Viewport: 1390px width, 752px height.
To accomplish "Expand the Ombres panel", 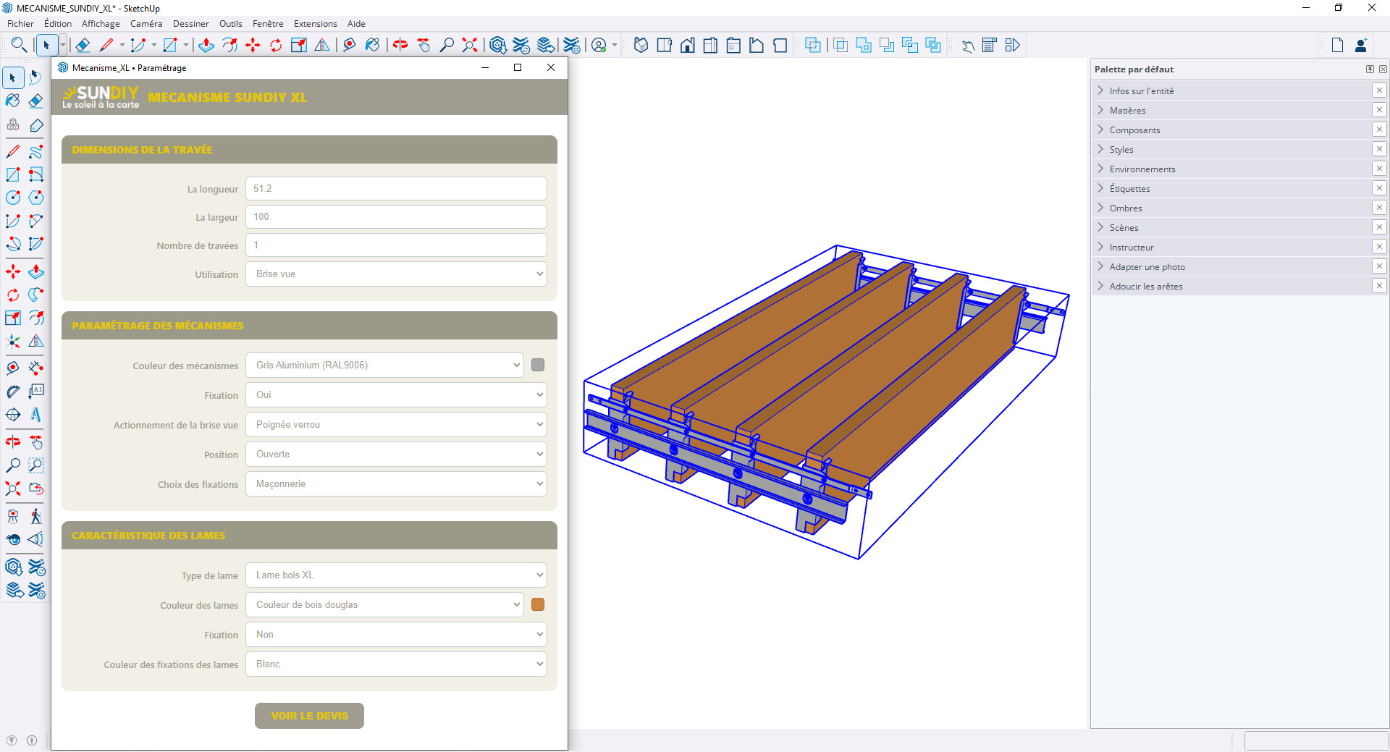I will tap(1125, 208).
